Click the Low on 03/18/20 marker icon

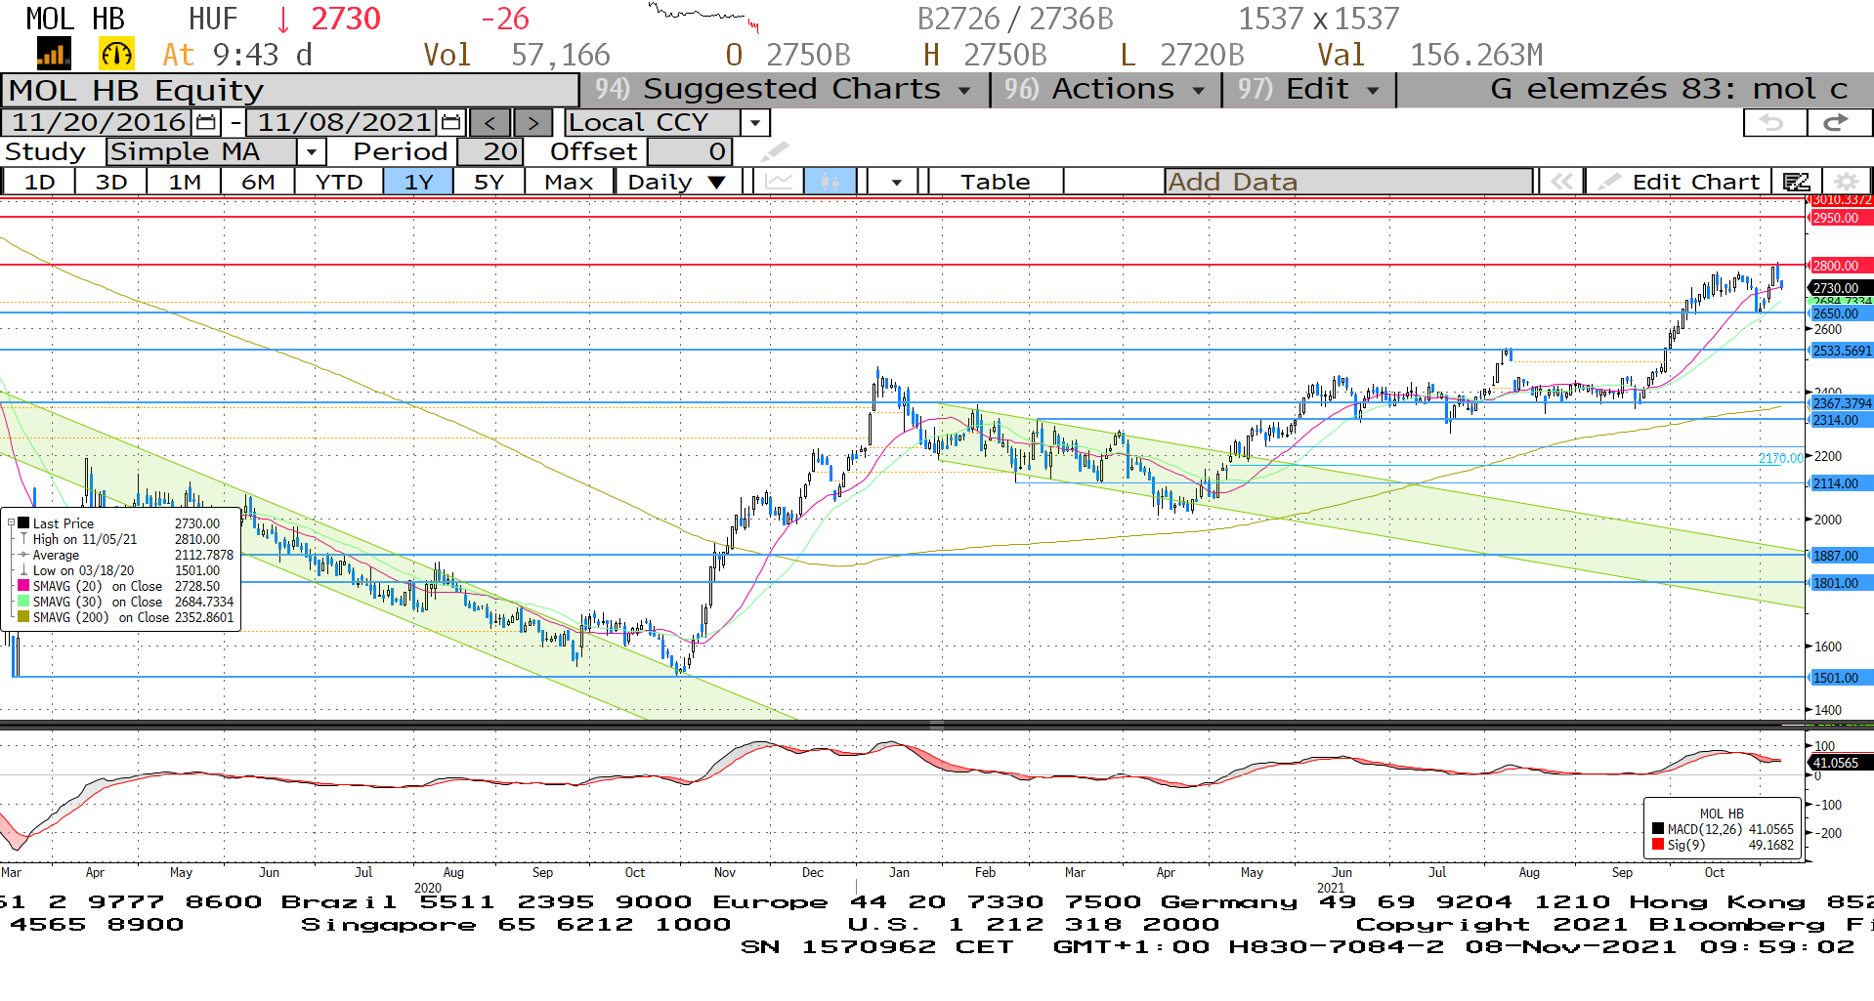click(23, 570)
